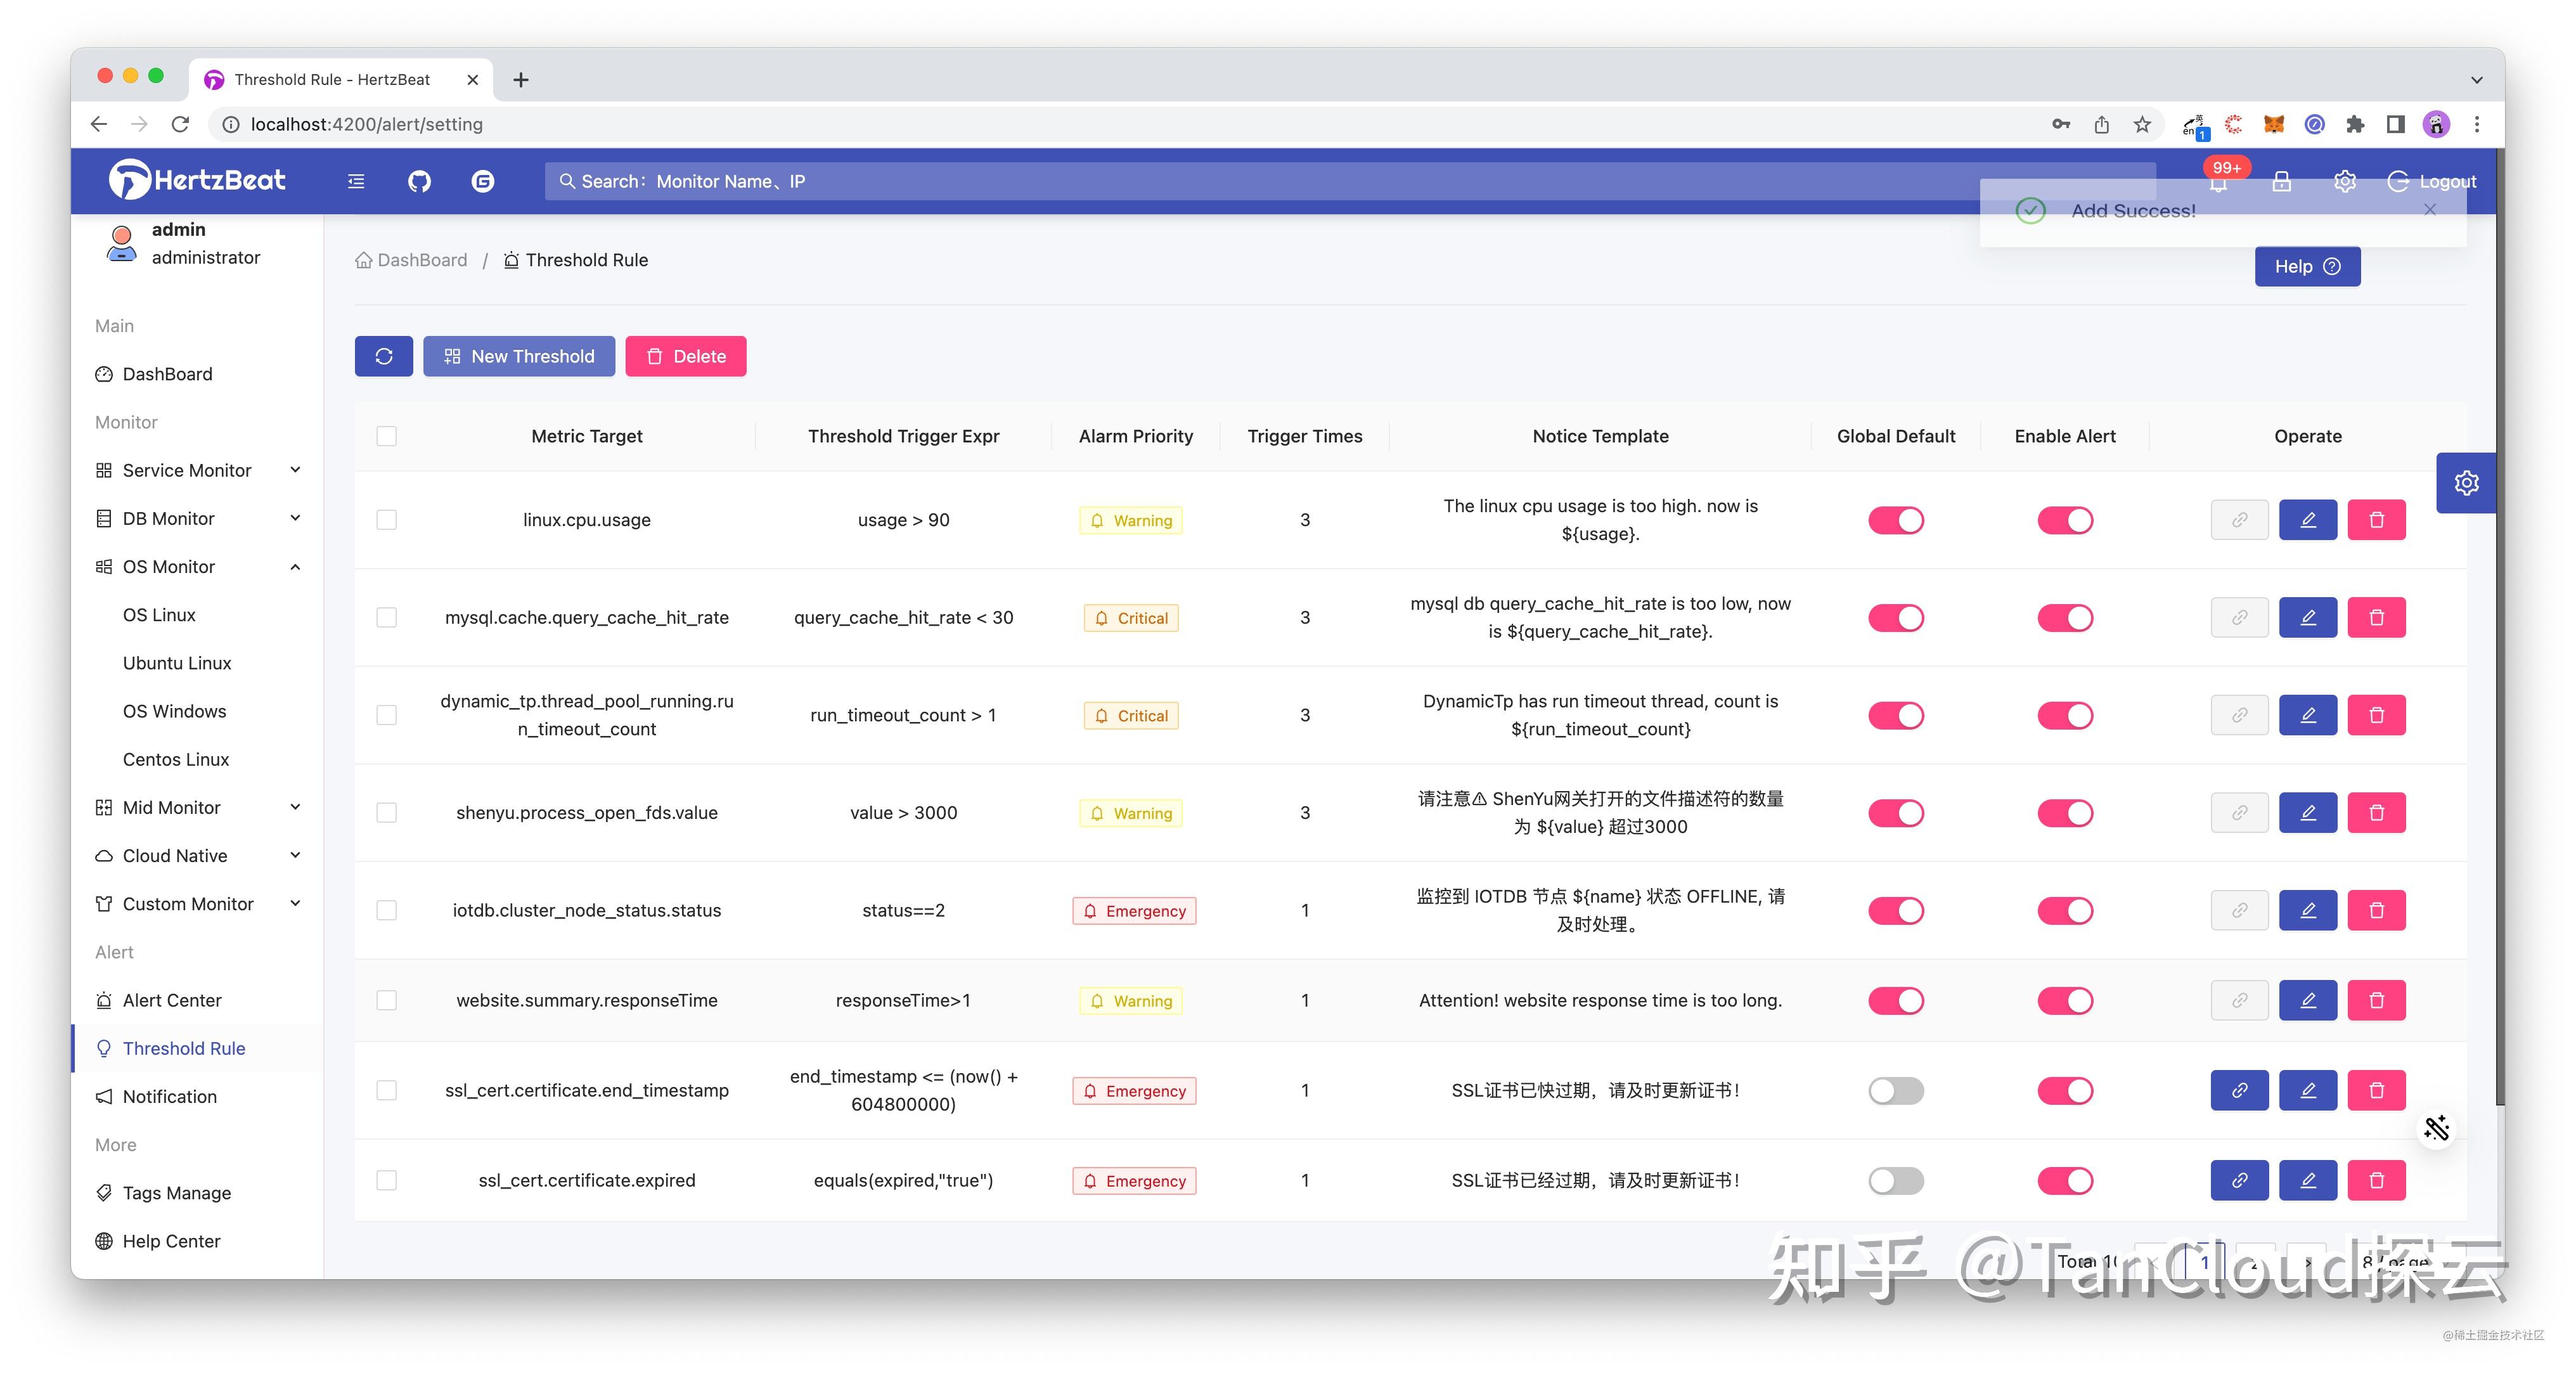This screenshot has height=1373, width=2576.
Task: Open the Help button
Action: tap(2307, 266)
